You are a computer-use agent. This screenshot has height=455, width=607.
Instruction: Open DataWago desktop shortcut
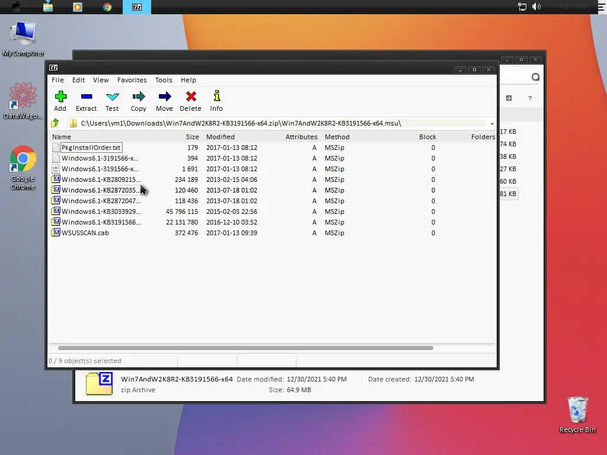coord(23,101)
